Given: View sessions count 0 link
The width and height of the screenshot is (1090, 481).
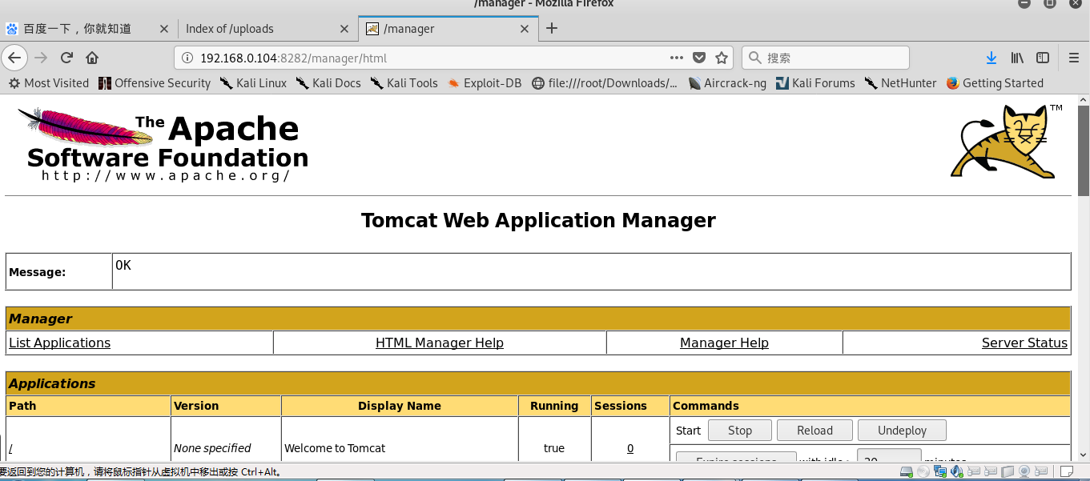Looking at the screenshot, I should coord(630,448).
